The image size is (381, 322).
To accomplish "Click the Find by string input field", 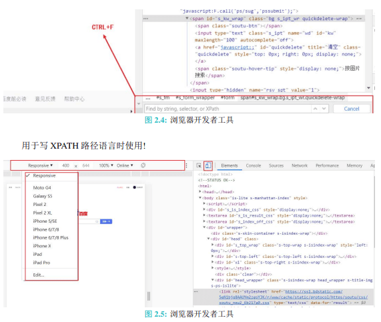I will point(228,109).
